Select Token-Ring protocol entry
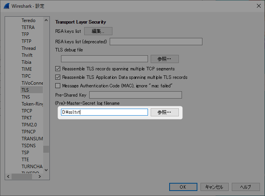This screenshot has width=265, height=196. (x=32, y=104)
